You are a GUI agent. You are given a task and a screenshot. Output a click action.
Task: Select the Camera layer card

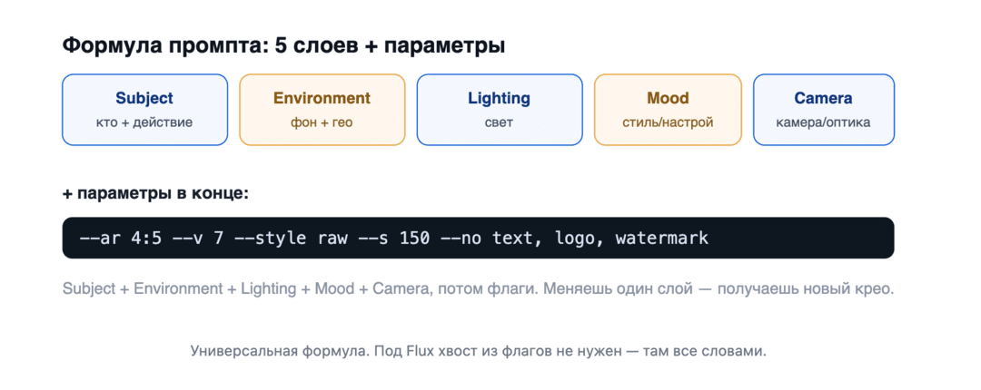[823, 110]
